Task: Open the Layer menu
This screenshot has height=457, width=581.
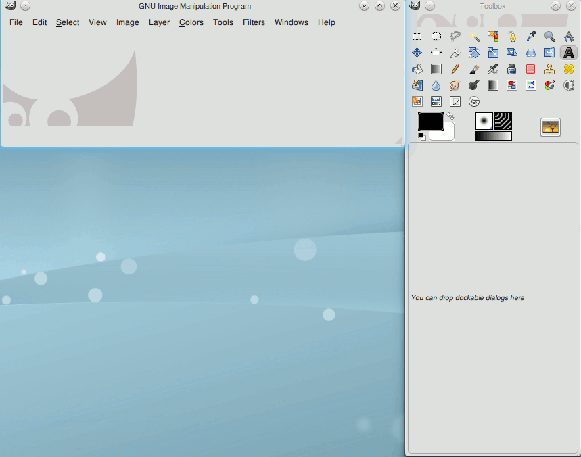Action: pos(159,22)
